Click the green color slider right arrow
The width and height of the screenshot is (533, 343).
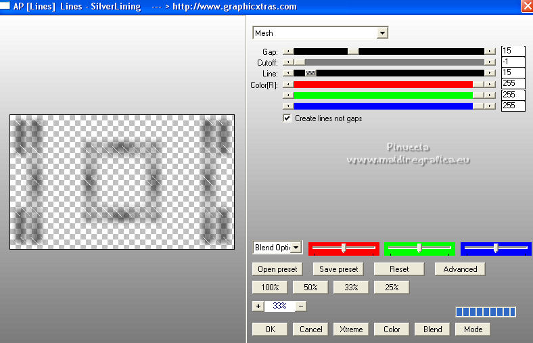pyautogui.click(x=490, y=95)
